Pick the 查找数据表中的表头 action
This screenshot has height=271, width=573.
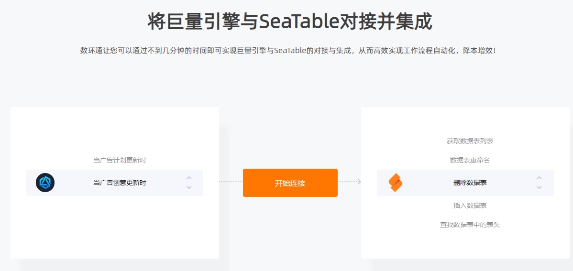(470, 225)
